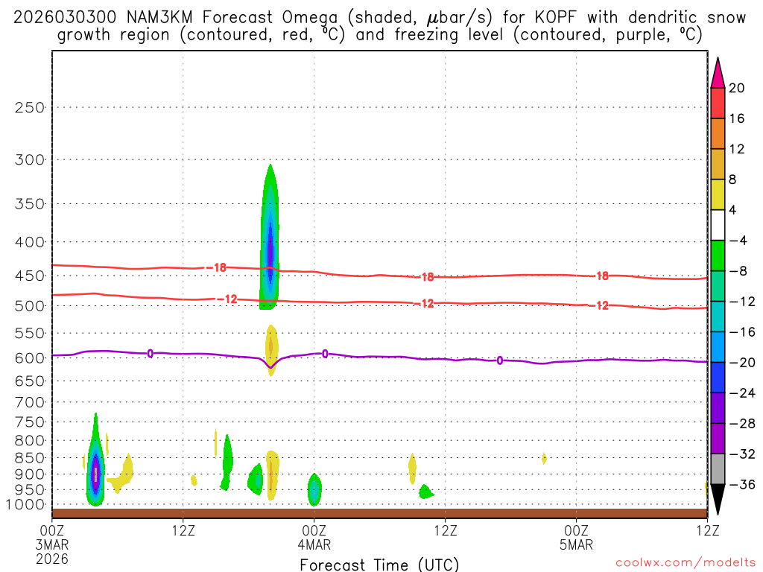Click the 900 pressure level axis label
The height and width of the screenshot is (572, 763).
coord(30,474)
